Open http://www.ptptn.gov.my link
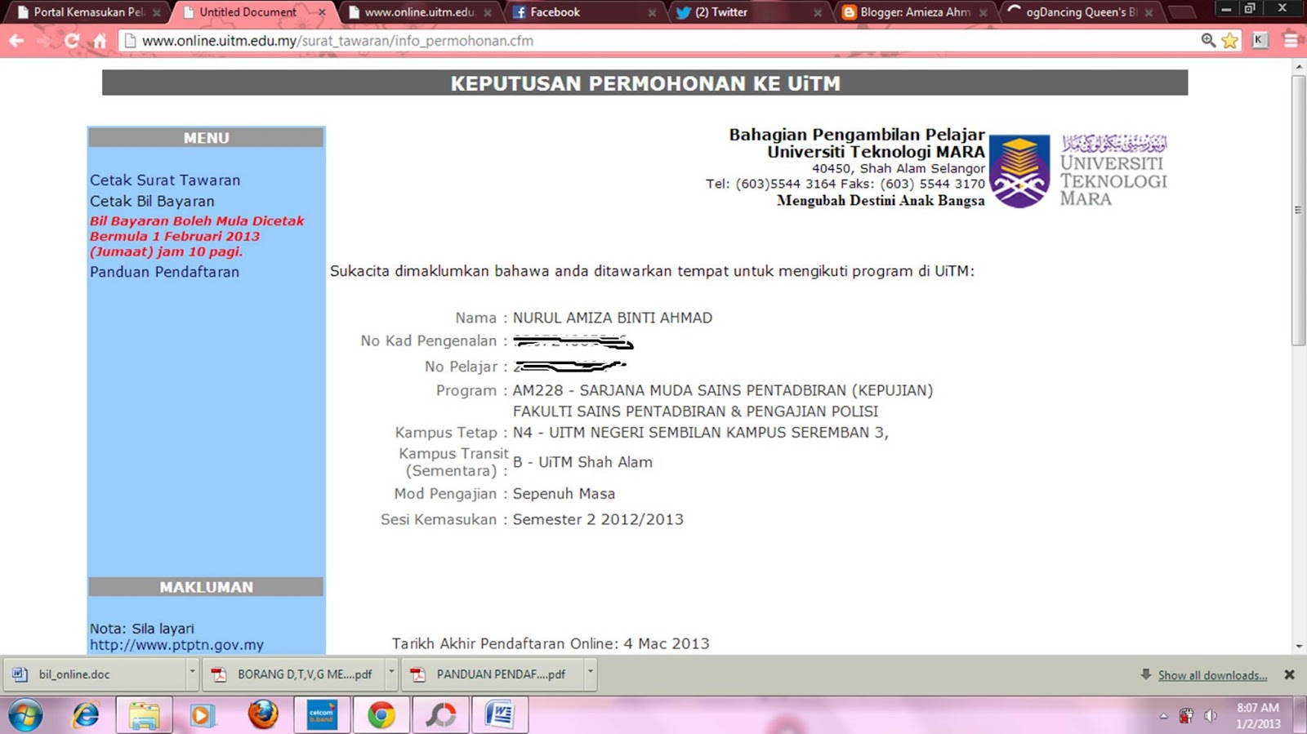The width and height of the screenshot is (1307, 734). tap(176, 645)
